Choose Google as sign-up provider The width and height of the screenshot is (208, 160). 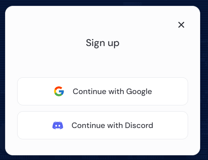coord(103,91)
